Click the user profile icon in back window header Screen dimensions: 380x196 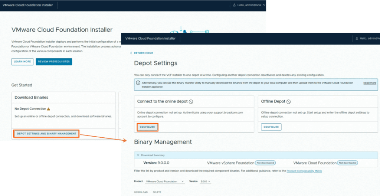click(234, 5)
